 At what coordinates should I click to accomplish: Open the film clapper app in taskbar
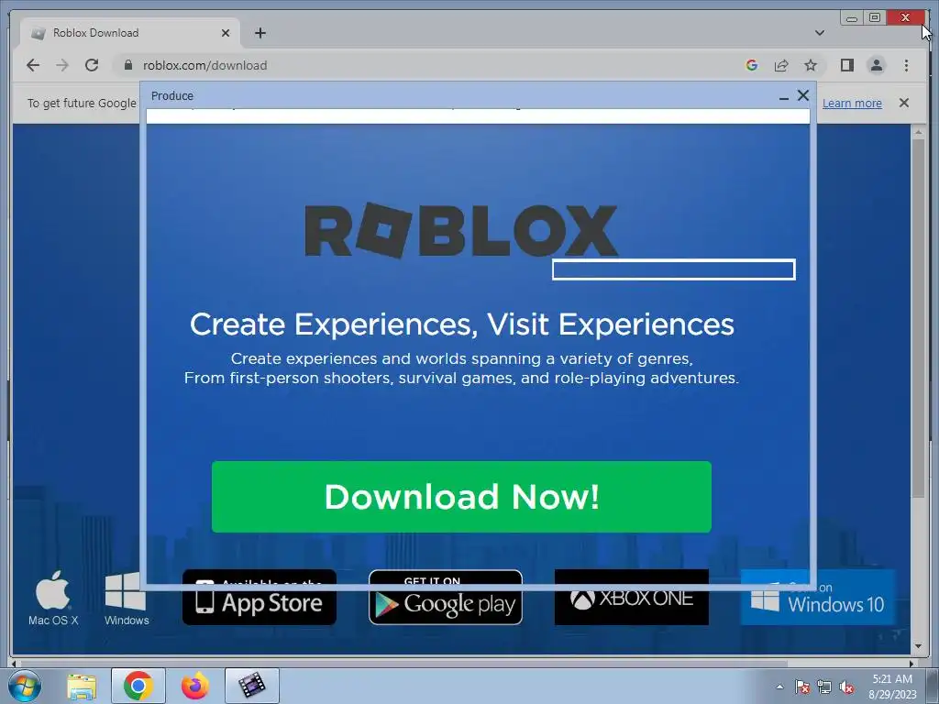(251, 686)
